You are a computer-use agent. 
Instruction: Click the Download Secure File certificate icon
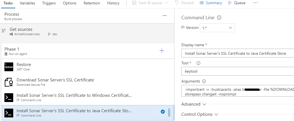click(x=9, y=82)
